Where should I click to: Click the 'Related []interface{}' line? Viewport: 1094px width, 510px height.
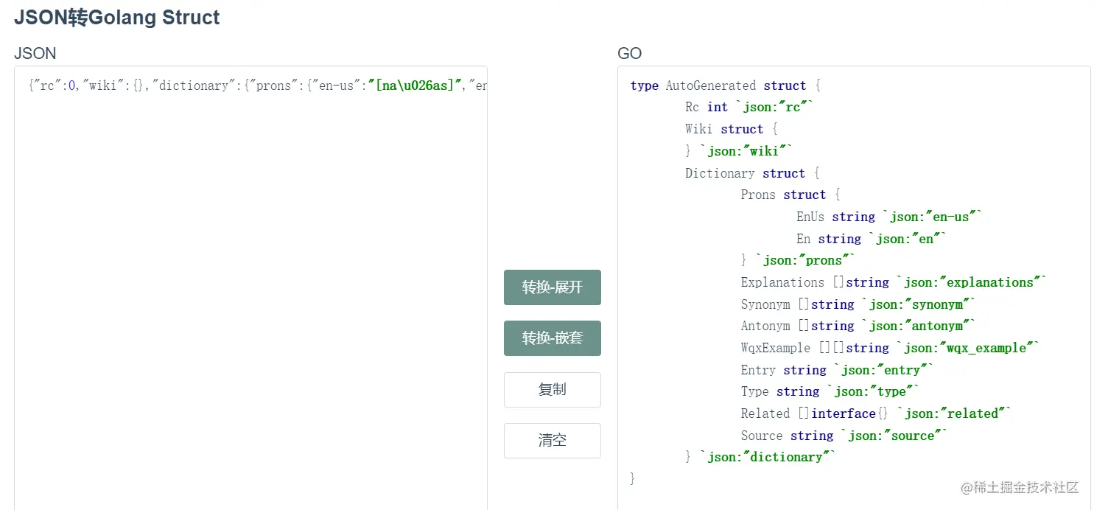tap(876, 413)
